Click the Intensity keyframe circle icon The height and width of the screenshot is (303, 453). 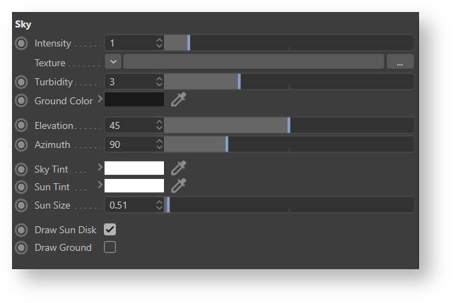(21, 43)
